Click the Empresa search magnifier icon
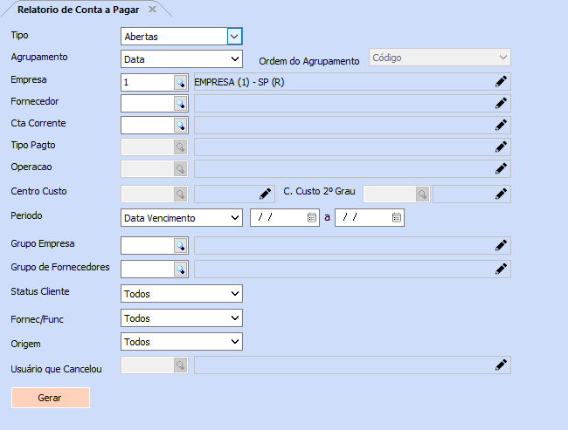Screen dimensions: 568x430 point(181,82)
